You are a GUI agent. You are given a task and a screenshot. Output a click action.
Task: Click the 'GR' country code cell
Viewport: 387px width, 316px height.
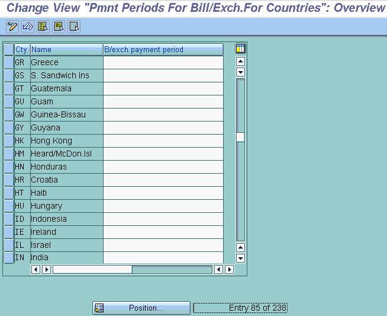[22, 62]
